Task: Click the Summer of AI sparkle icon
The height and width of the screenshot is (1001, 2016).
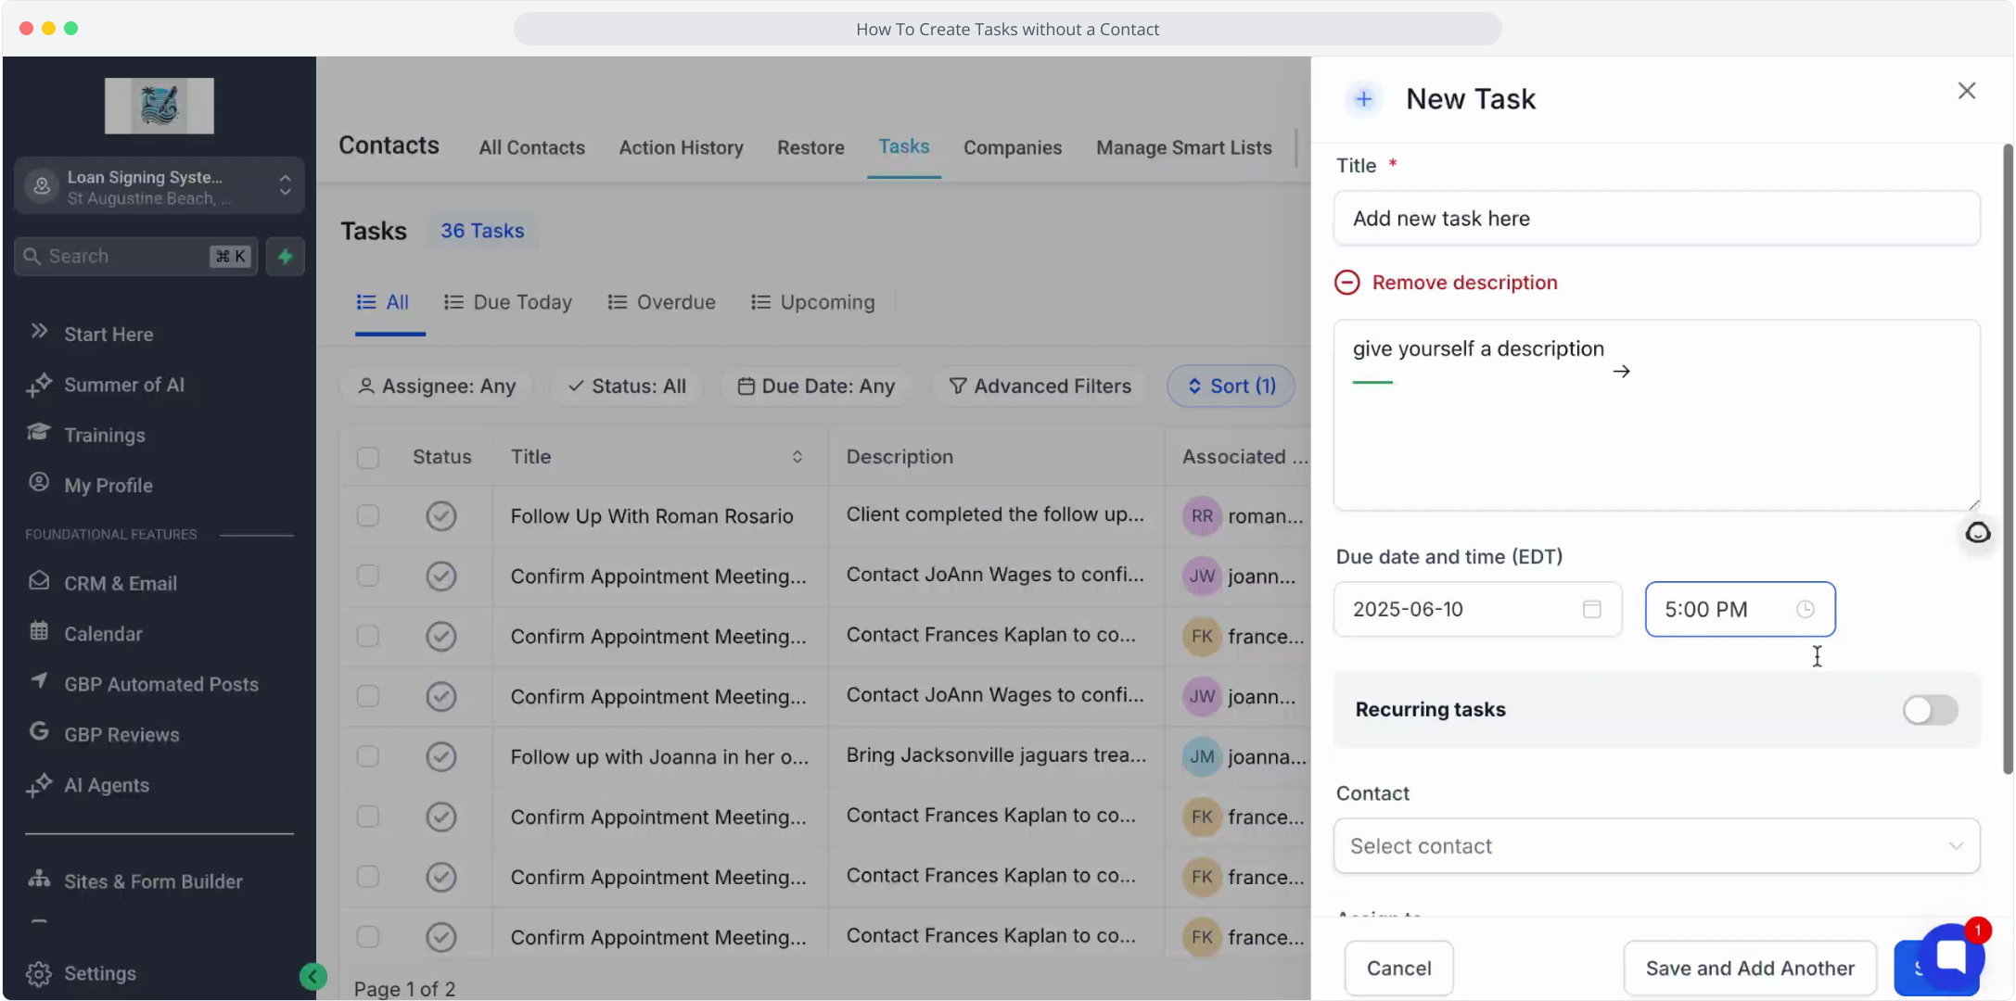Action: point(39,385)
